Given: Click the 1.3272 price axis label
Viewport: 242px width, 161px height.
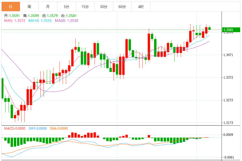Looking at the screenshot, I should (x=228, y=100).
